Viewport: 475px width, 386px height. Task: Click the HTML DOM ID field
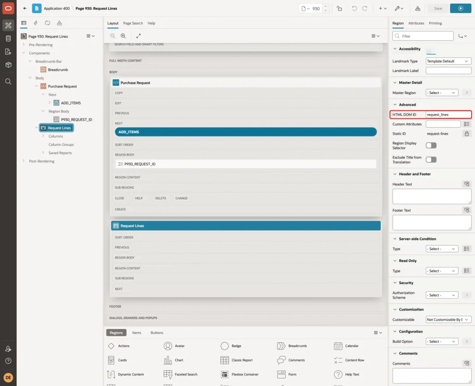coord(449,115)
